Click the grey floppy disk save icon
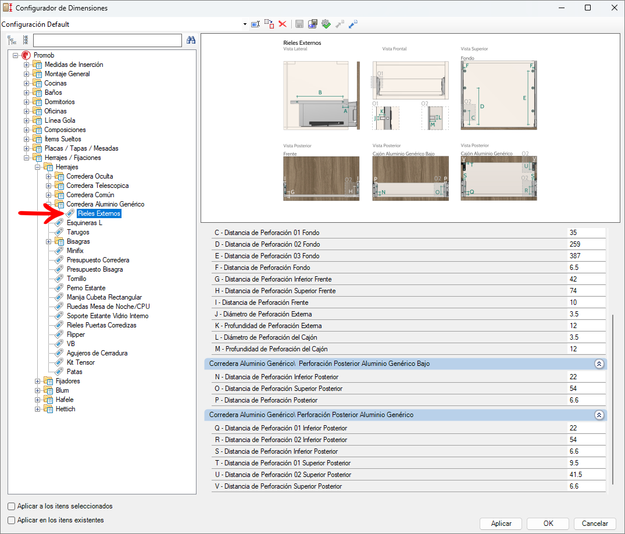The height and width of the screenshot is (534, 625). click(x=299, y=24)
